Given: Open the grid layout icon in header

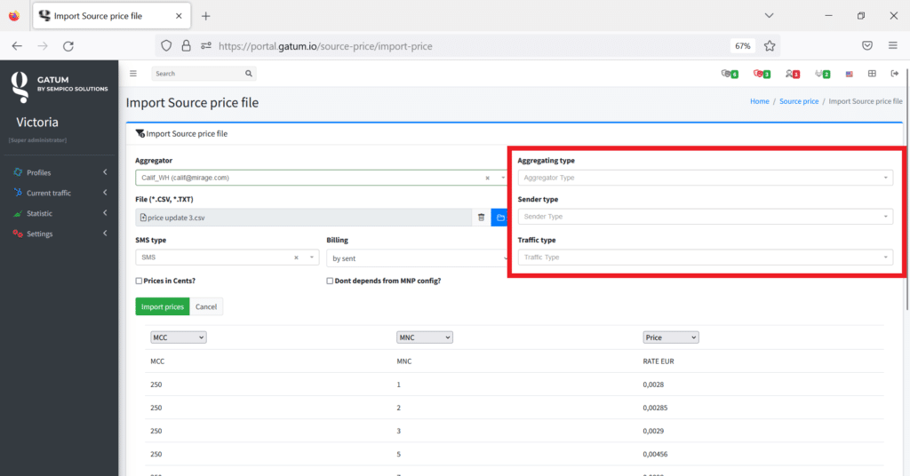Looking at the screenshot, I should [x=872, y=74].
